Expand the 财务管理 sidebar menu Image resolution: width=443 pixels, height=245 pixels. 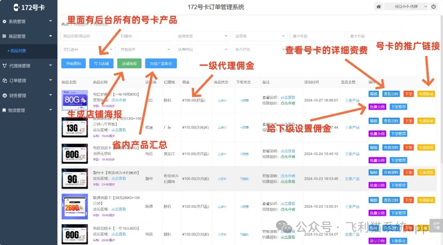coord(29,96)
